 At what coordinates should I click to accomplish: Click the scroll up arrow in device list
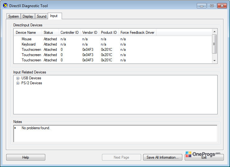click(x=215, y=32)
